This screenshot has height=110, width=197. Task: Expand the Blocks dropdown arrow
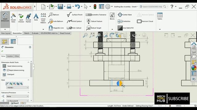[112, 29]
